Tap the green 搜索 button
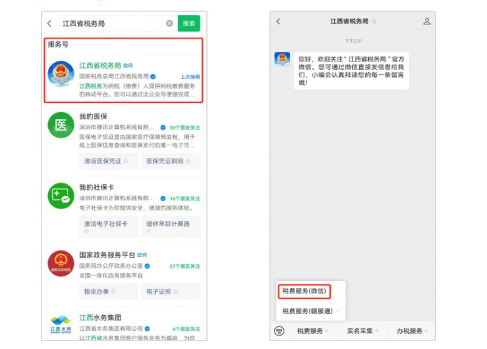This screenshot has height=349, width=487. [189, 23]
